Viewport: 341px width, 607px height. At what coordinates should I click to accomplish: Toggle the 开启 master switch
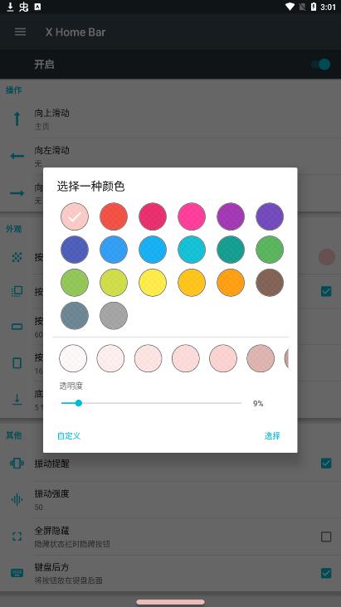320,64
